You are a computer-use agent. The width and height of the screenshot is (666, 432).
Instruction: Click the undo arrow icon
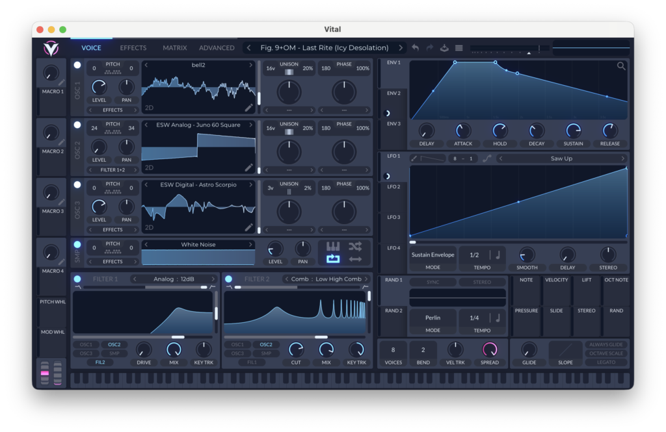click(415, 48)
